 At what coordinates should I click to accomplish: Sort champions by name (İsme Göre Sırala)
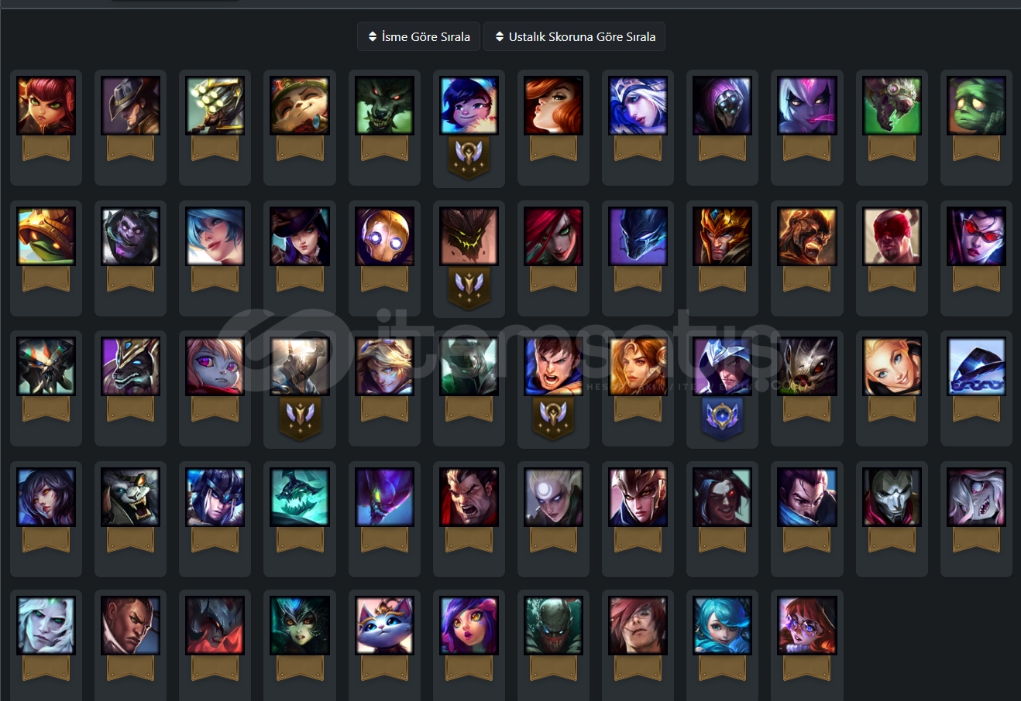418,36
